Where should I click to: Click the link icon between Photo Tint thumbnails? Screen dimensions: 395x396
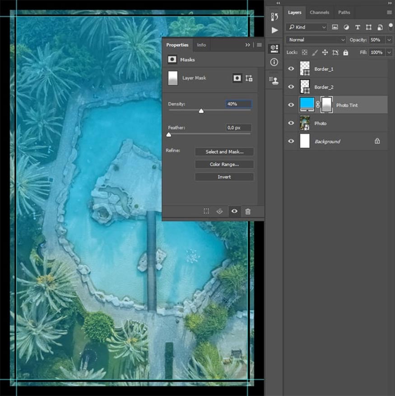pyautogui.click(x=317, y=104)
